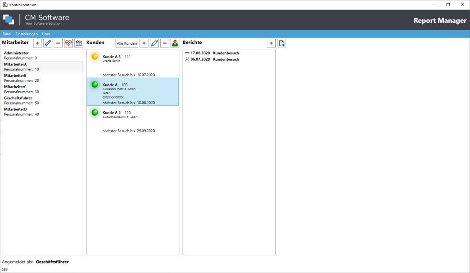Show customer location with the map pin icon

click(x=175, y=43)
